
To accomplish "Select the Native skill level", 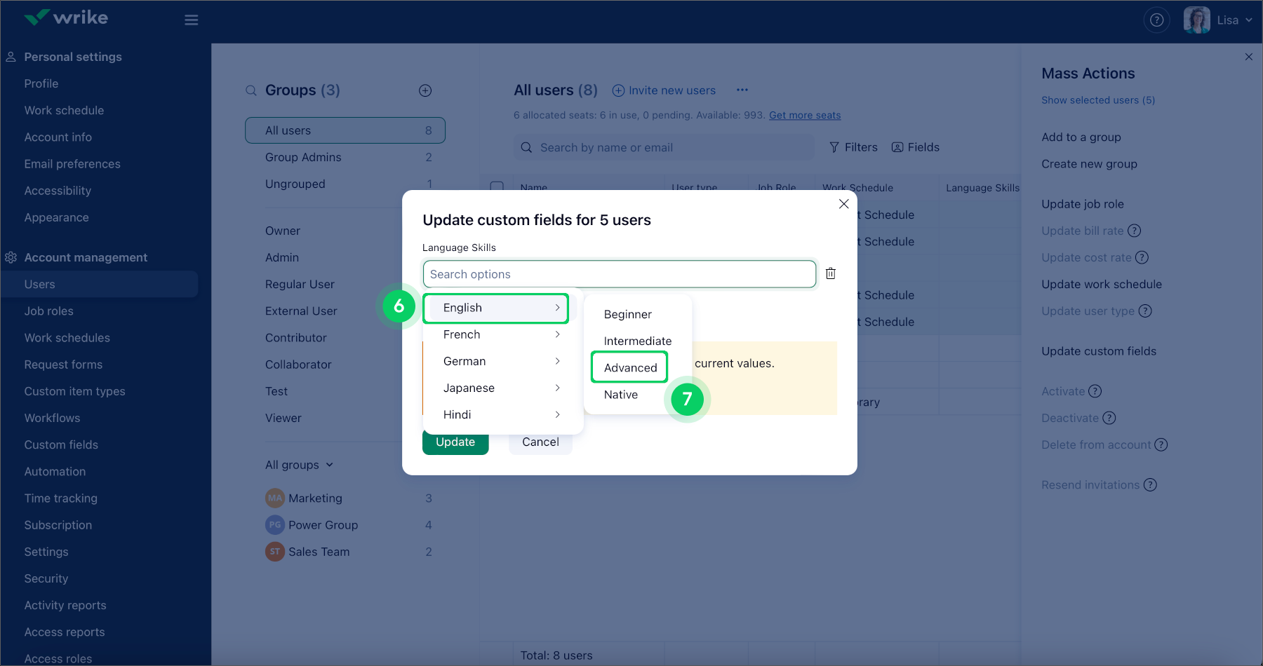I will tap(621, 394).
